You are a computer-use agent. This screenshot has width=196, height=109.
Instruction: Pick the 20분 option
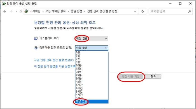click(x=92, y=72)
